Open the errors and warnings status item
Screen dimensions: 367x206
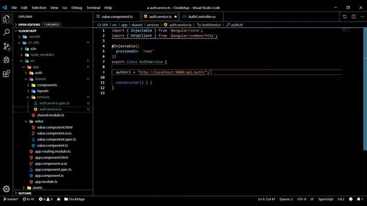coord(46,199)
